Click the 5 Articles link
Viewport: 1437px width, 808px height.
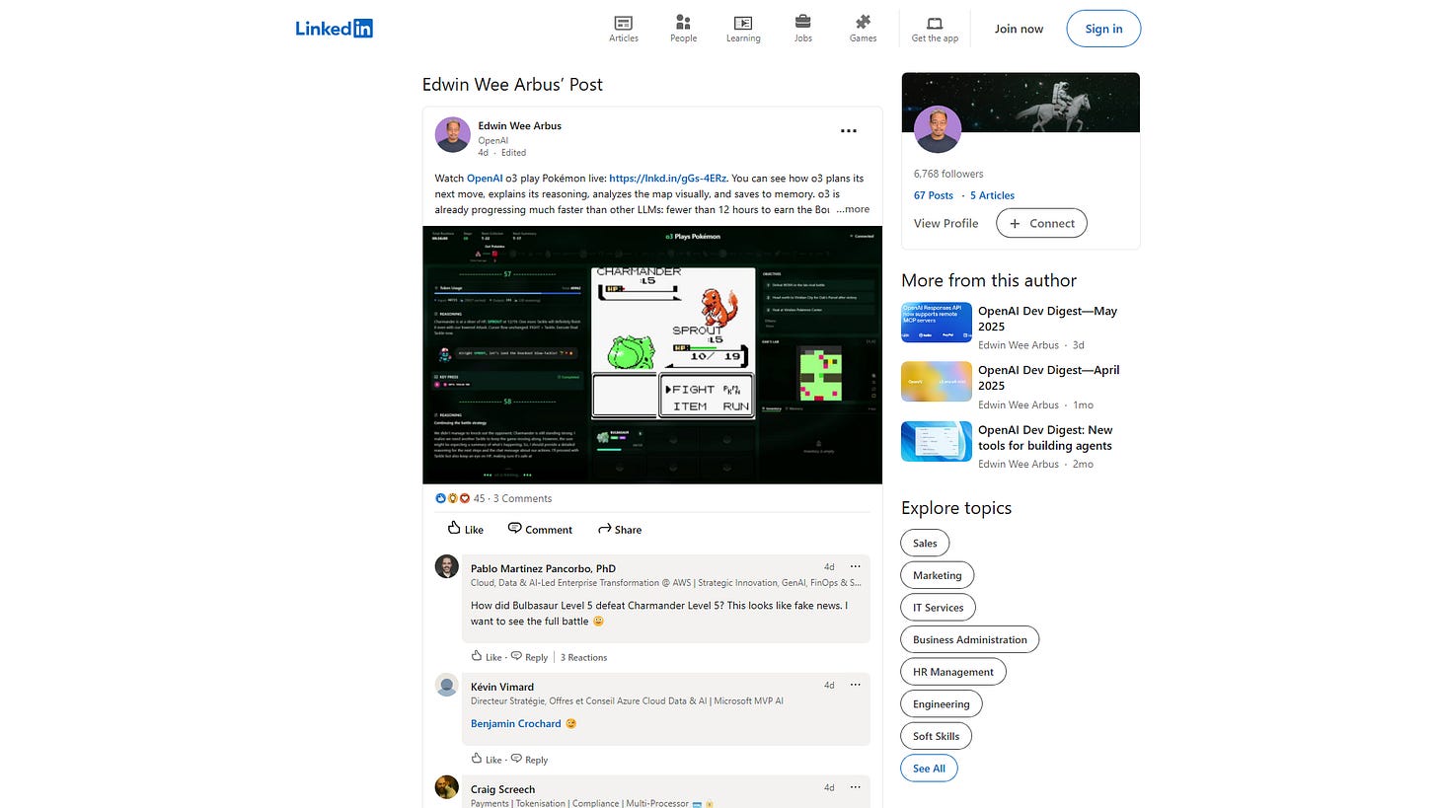[x=992, y=195]
